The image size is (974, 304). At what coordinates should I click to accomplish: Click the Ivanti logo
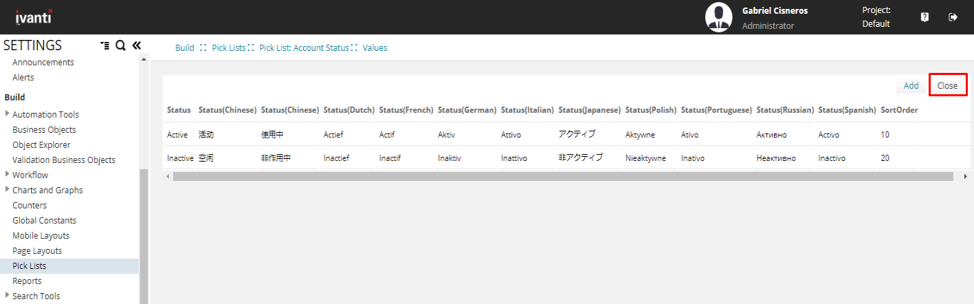[34, 17]
